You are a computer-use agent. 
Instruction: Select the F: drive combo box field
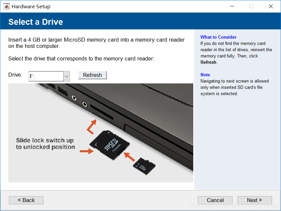46,76
